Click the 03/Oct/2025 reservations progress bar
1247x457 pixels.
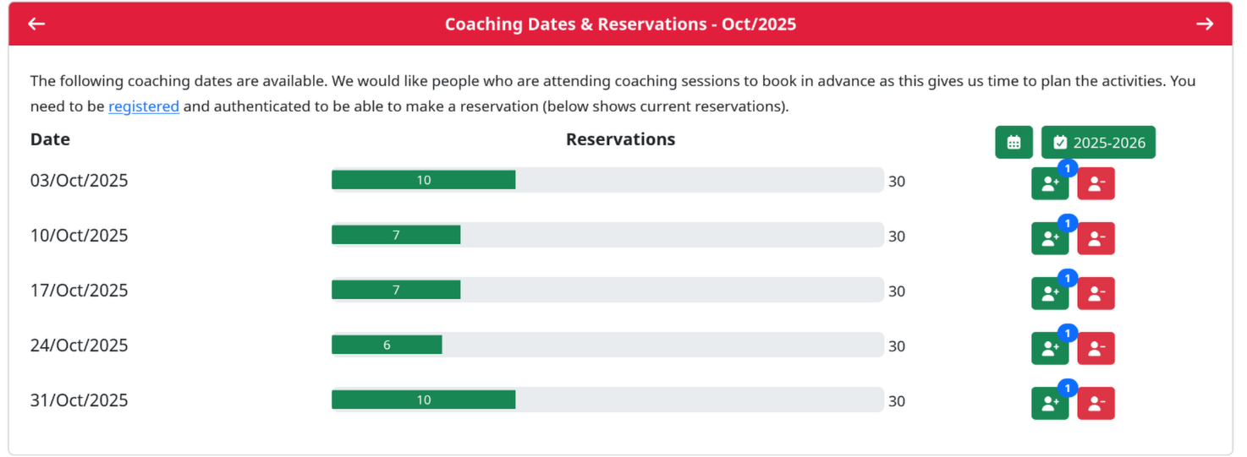coord(607,180)
